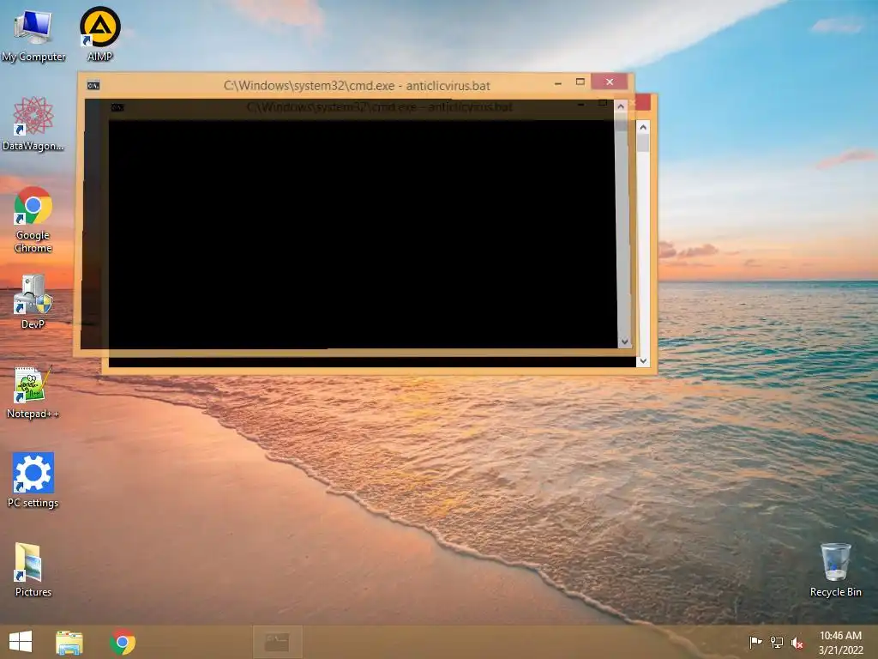This screenshot has width=878, height=659.
Task: Show the clock showing 10:46 AM
Action: pos(840,642)
